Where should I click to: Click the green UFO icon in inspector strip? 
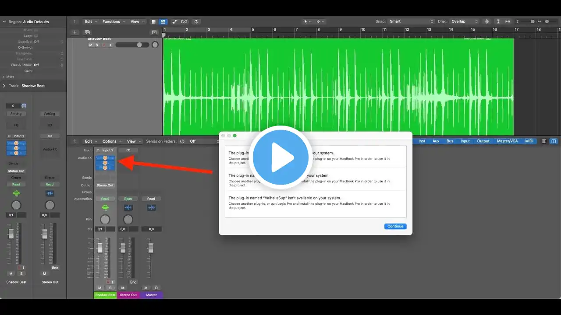16,193
